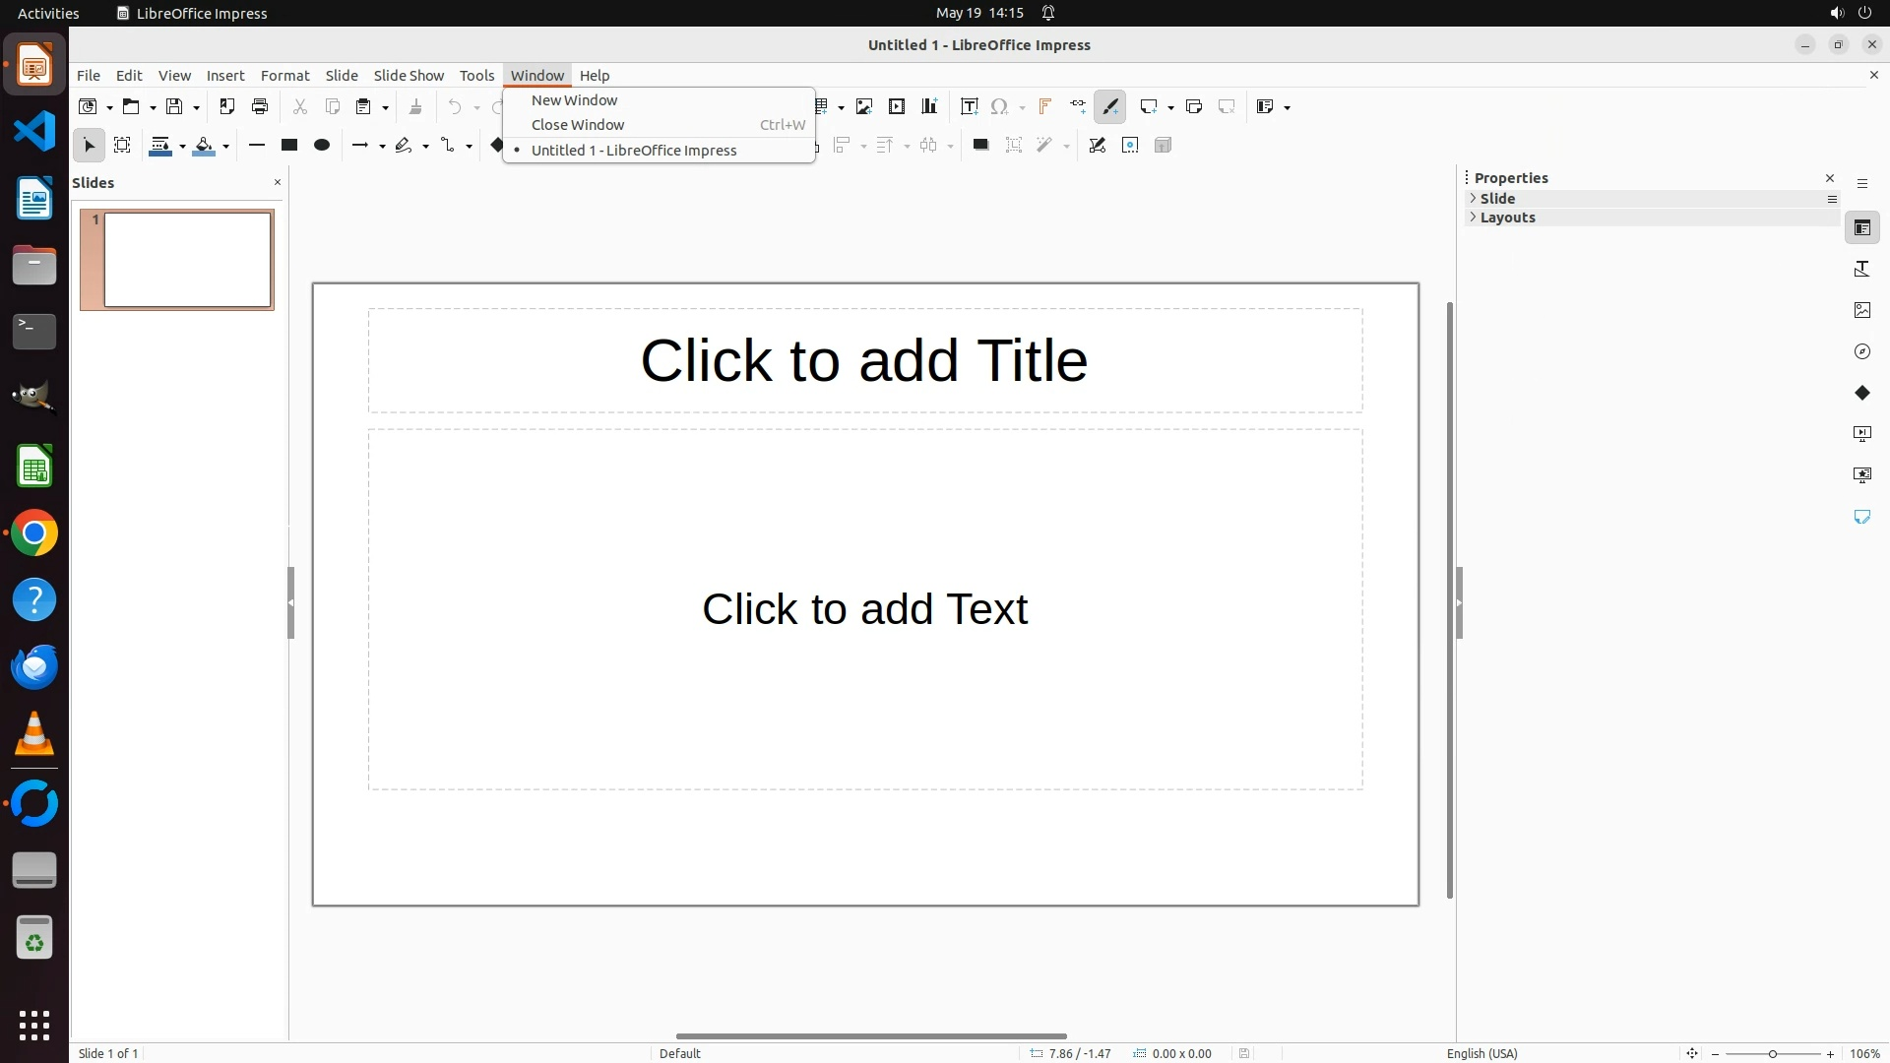1890x1063 pixels.
Task: Open the Save button dropdown arrow
Action: click(196, 107)
